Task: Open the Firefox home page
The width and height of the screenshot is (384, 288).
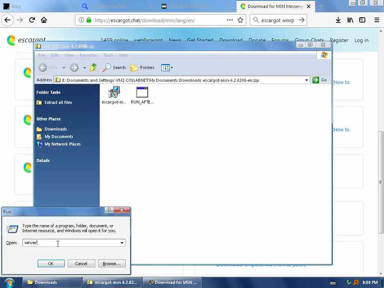Action: 44,20
